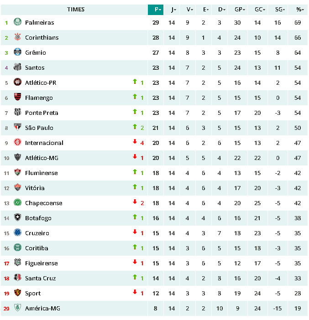Open the Atlético-MG team link
309x320 pixels.
pyautogui.click(x=42, y=158)
